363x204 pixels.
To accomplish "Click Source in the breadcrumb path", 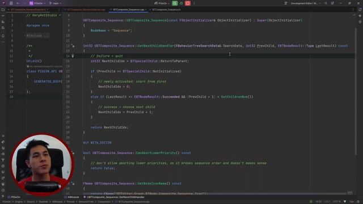I will [31, 202].
